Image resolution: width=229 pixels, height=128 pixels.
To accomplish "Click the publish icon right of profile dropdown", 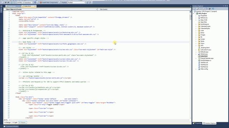I will coord(87,2).
